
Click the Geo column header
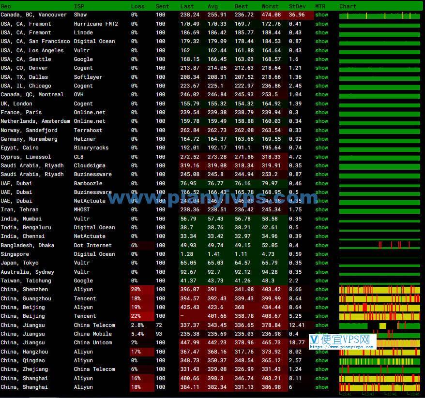coord(6,6)
